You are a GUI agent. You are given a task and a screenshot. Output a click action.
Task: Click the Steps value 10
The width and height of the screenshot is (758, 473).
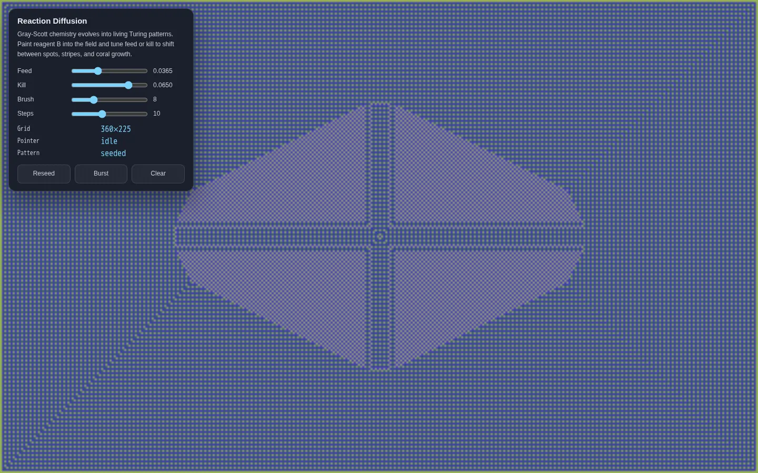tap(157, 114)
